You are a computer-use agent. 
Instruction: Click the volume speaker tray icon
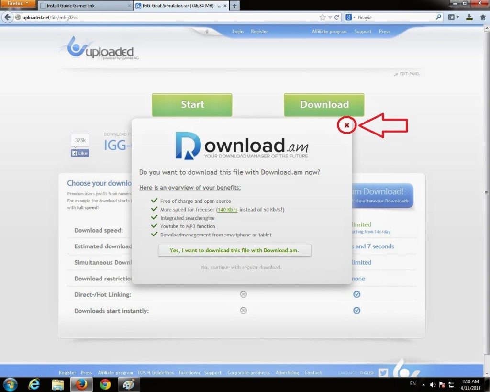(433, 384)
